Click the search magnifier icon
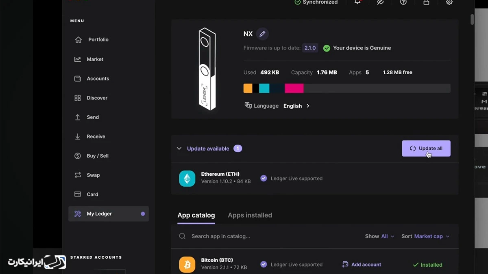Viewport: 488px width, 274px height. pyautogui.click(x=183, y=236)
